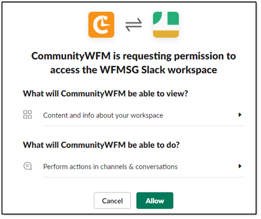Viewport: 261px width, 219px height.
Task: Click the WFMSG workspace logo
Action: point(166,24)
